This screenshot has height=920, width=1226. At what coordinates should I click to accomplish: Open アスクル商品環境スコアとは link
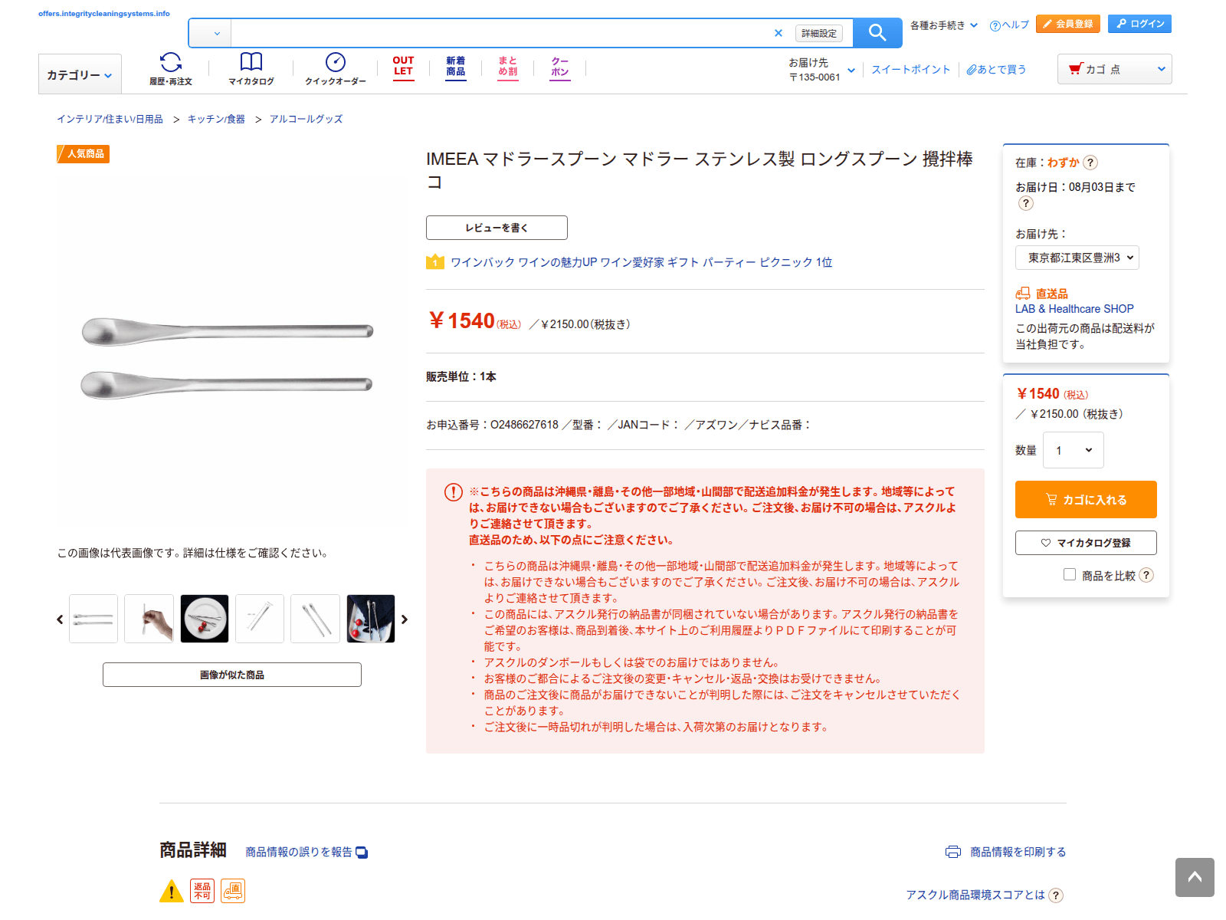(x=975, y=895)
